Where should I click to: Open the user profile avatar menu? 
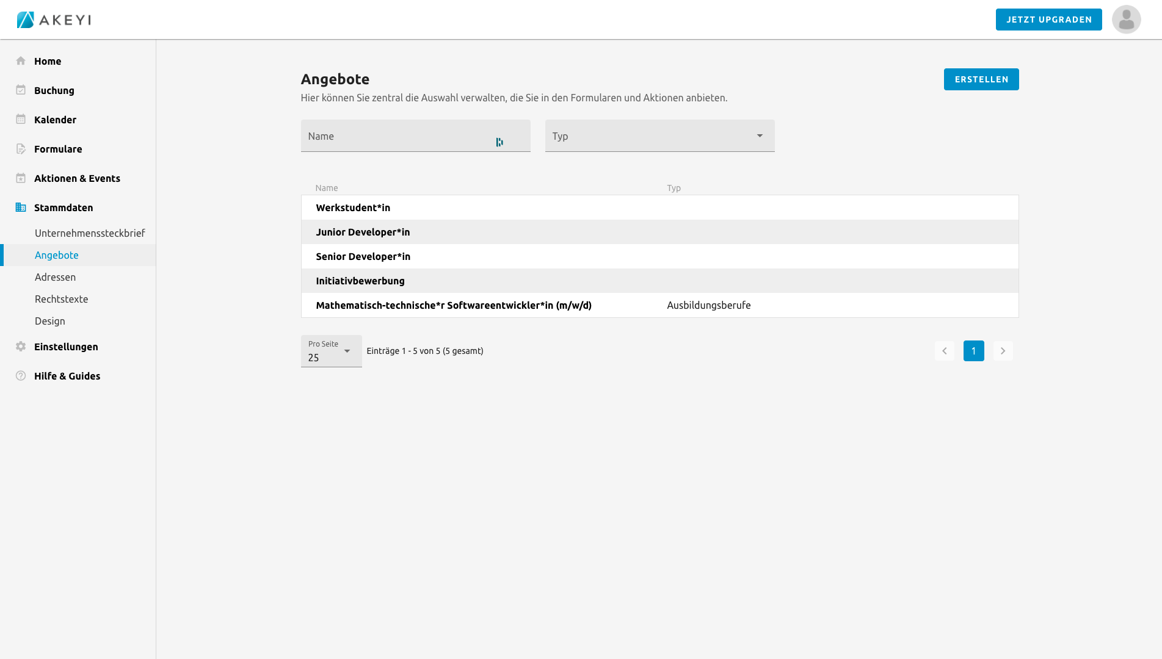tap(1126, 20)
